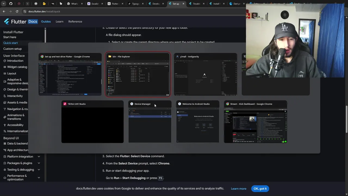The width and height of the screenshot is (348, 196).
Task: Expand Packages & plugins section
Action: pos(39,163)
